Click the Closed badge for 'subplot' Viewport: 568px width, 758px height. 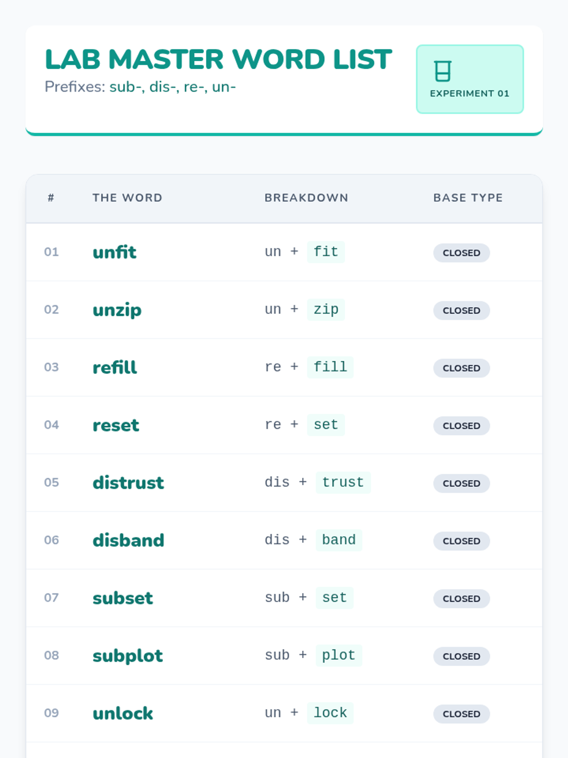pos(461,656)
